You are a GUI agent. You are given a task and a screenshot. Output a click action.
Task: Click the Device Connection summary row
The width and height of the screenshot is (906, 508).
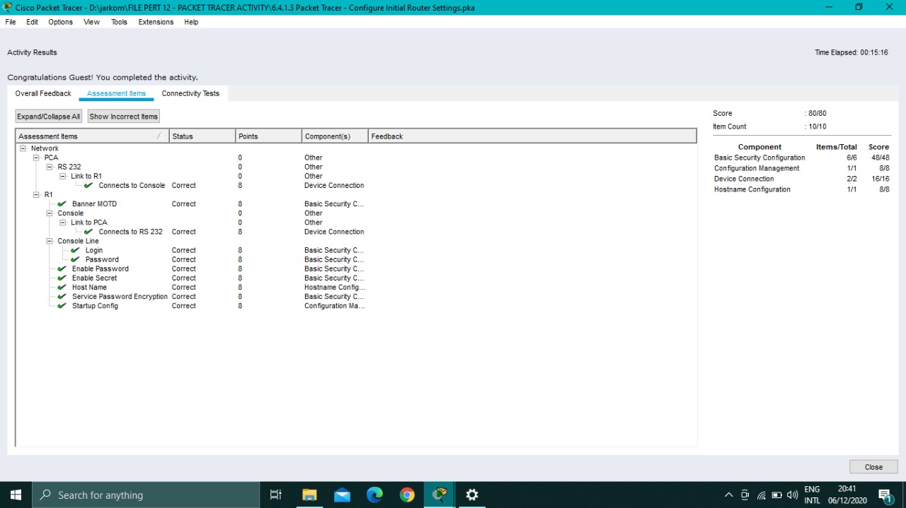click(802, 179)
